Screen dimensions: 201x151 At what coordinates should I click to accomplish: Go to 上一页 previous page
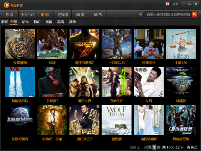pos(142,147)
